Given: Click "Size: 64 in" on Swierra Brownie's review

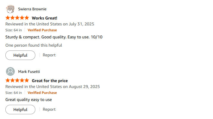Looking at the screenshot, I should [13, 30].
